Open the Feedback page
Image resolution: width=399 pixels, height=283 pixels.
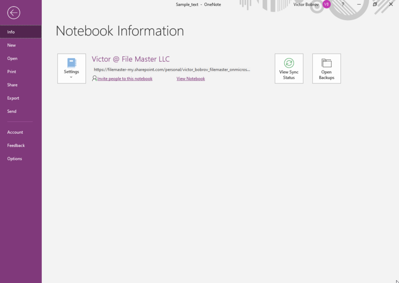coord(21,145)
